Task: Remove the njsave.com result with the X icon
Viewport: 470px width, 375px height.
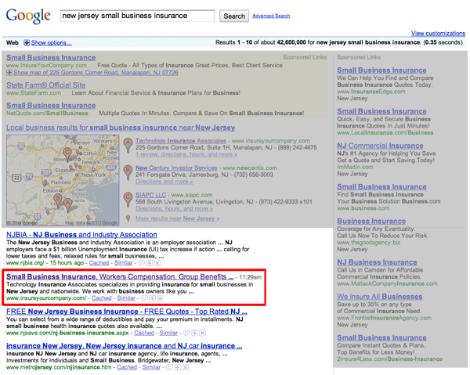Action: click(203, 333)
